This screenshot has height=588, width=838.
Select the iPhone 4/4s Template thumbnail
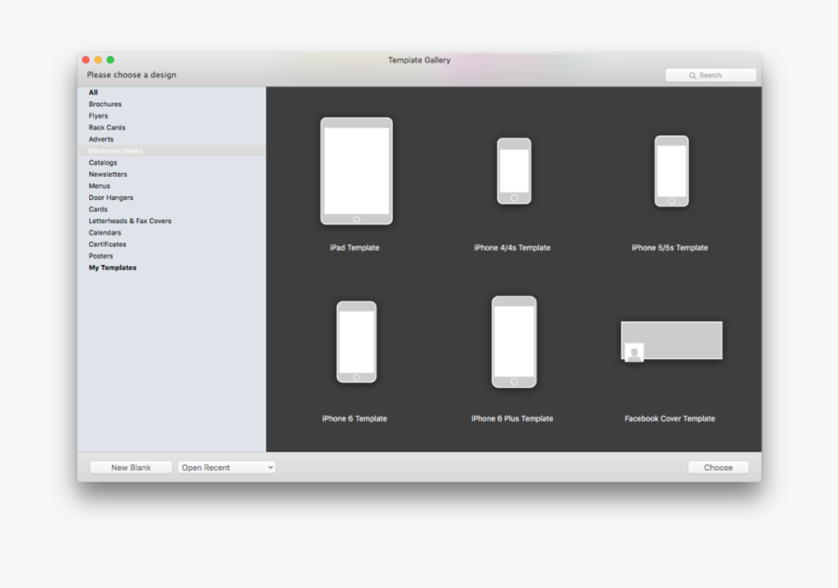coord(514,171)
